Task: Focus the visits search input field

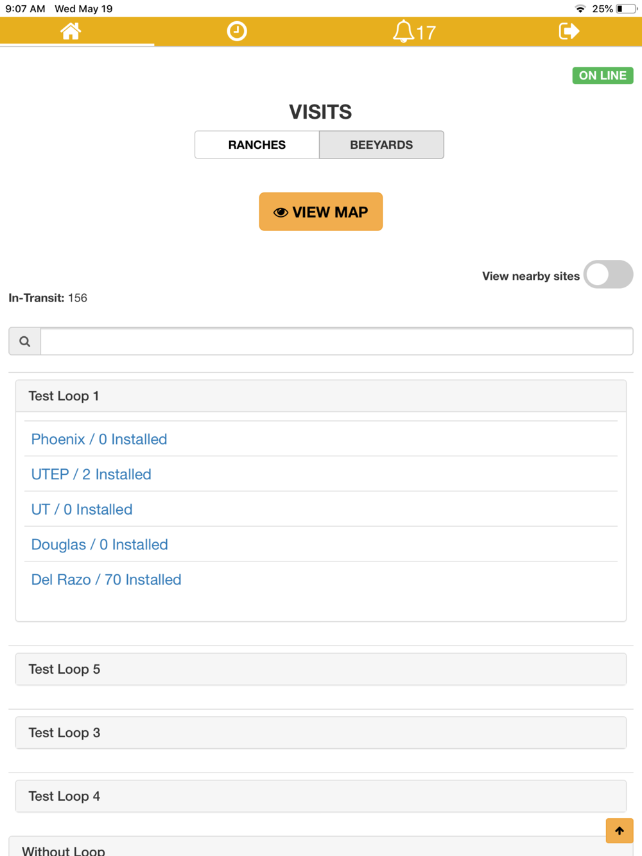Action: (x=337, y=341)
